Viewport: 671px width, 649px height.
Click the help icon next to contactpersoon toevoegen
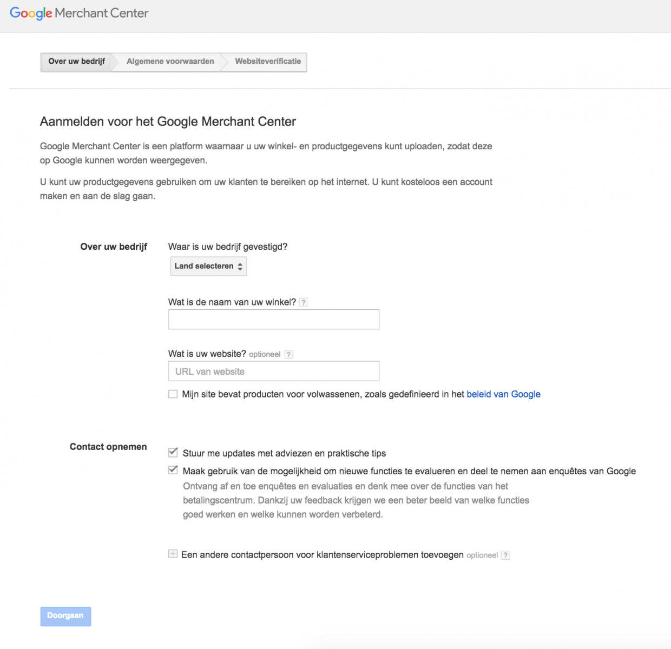(x=505, y=555)
